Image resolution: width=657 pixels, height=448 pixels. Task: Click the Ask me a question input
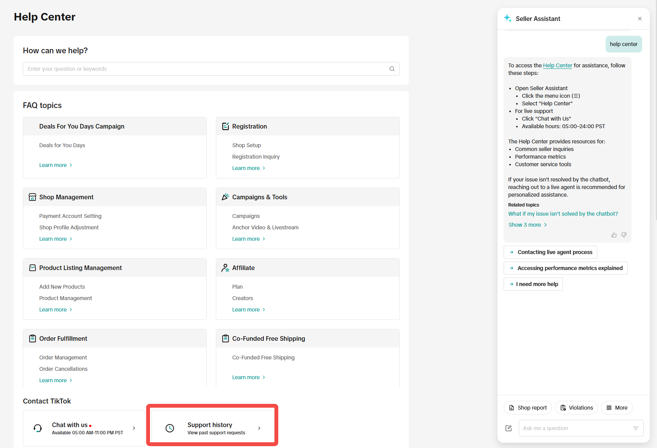point(575,428)
